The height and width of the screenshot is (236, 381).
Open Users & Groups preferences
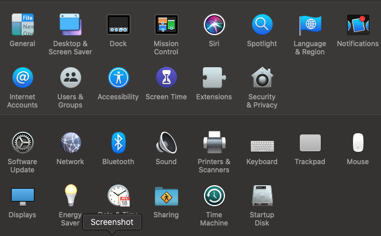tap(71, 78)
